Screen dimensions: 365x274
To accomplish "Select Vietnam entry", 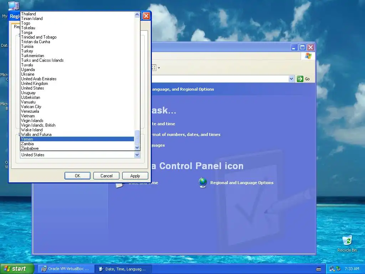I will coord(77,116).
